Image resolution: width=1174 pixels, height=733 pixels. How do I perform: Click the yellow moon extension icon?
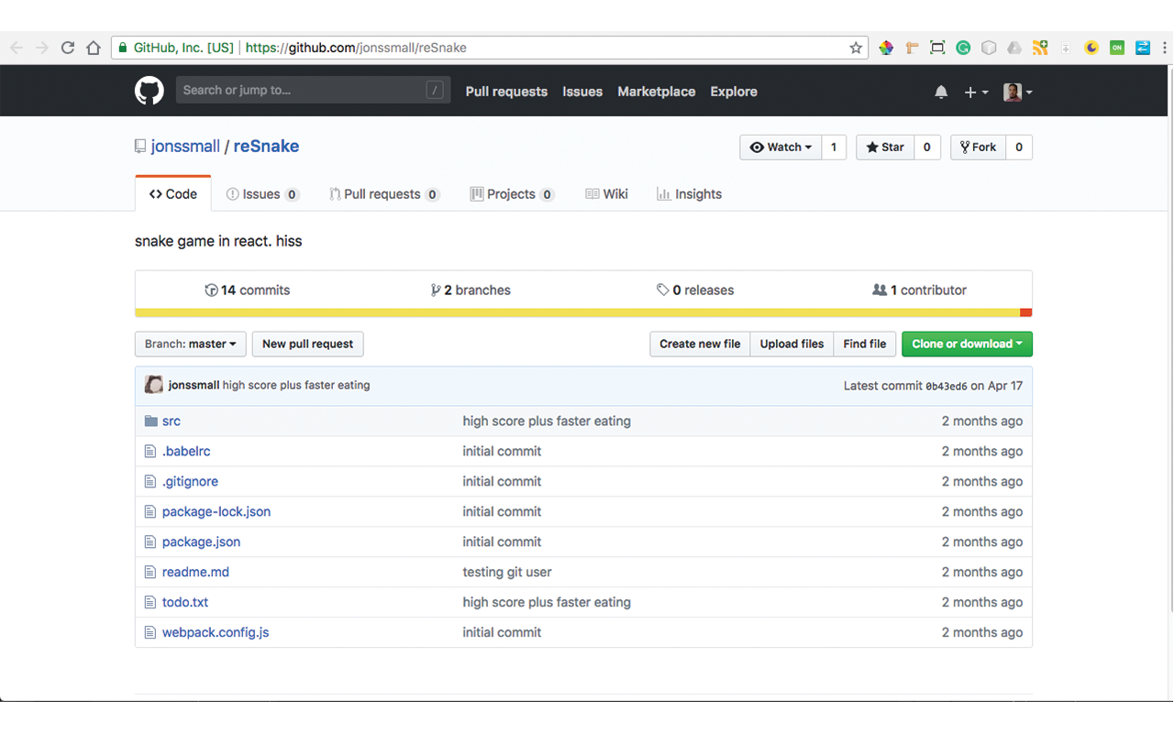click(x=1091, y=48)
